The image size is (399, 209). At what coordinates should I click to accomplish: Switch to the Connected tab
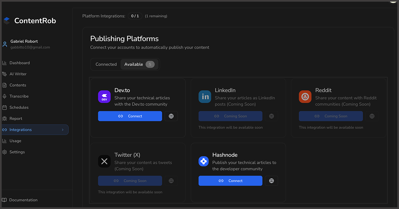pos(106,64)
